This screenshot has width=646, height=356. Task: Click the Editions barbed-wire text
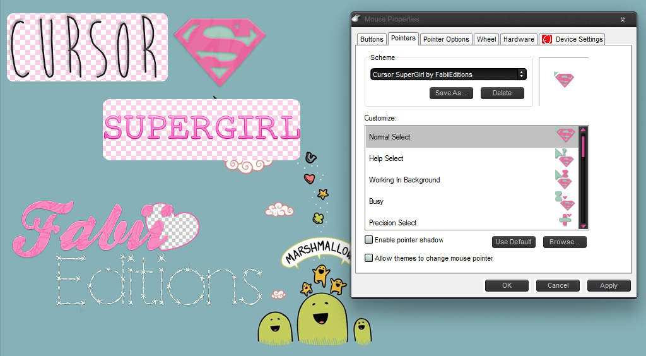click(x=158, y=280)
